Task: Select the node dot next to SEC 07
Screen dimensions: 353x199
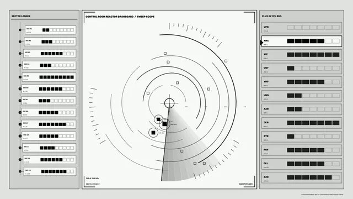Action: click(20, 101)
